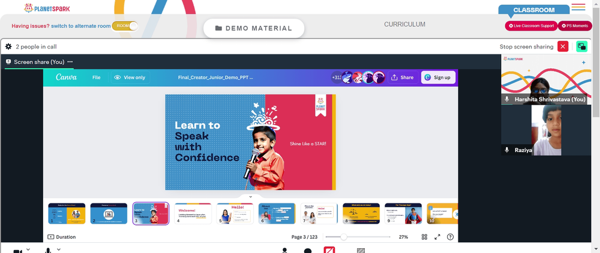Enter Canva fullscreen presentation icon
The image size is (600, 253).
pyautogui.click(x=437, y=237)
